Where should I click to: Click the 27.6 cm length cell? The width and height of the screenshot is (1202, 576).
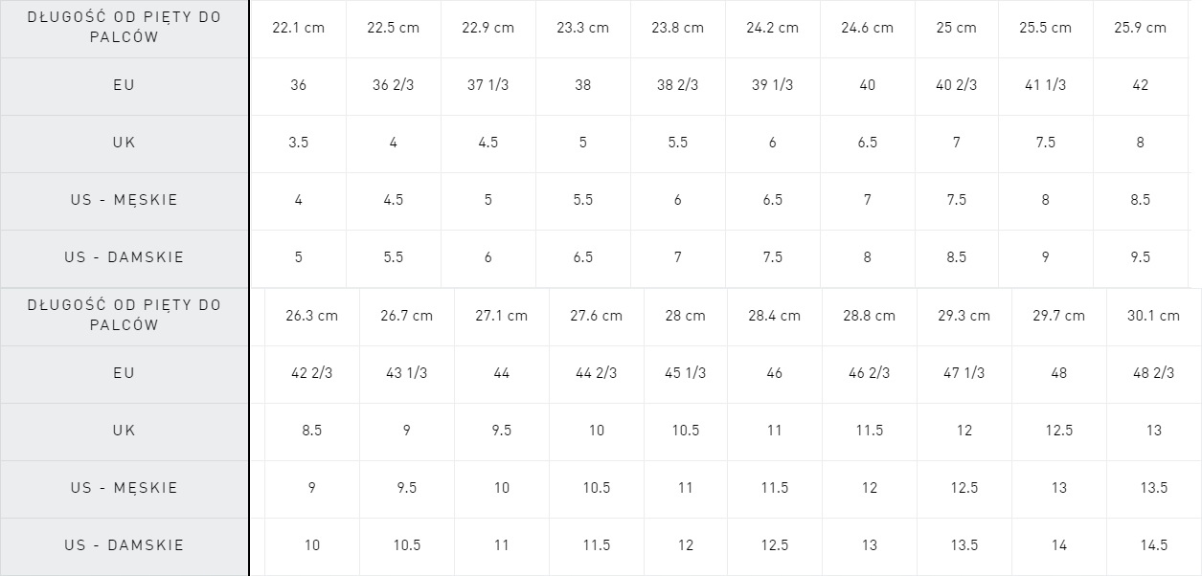596,316
